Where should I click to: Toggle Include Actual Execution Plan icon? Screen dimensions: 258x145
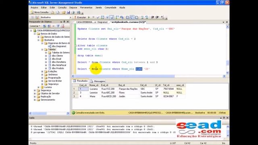pyautogui.click(x=117, y=17)
